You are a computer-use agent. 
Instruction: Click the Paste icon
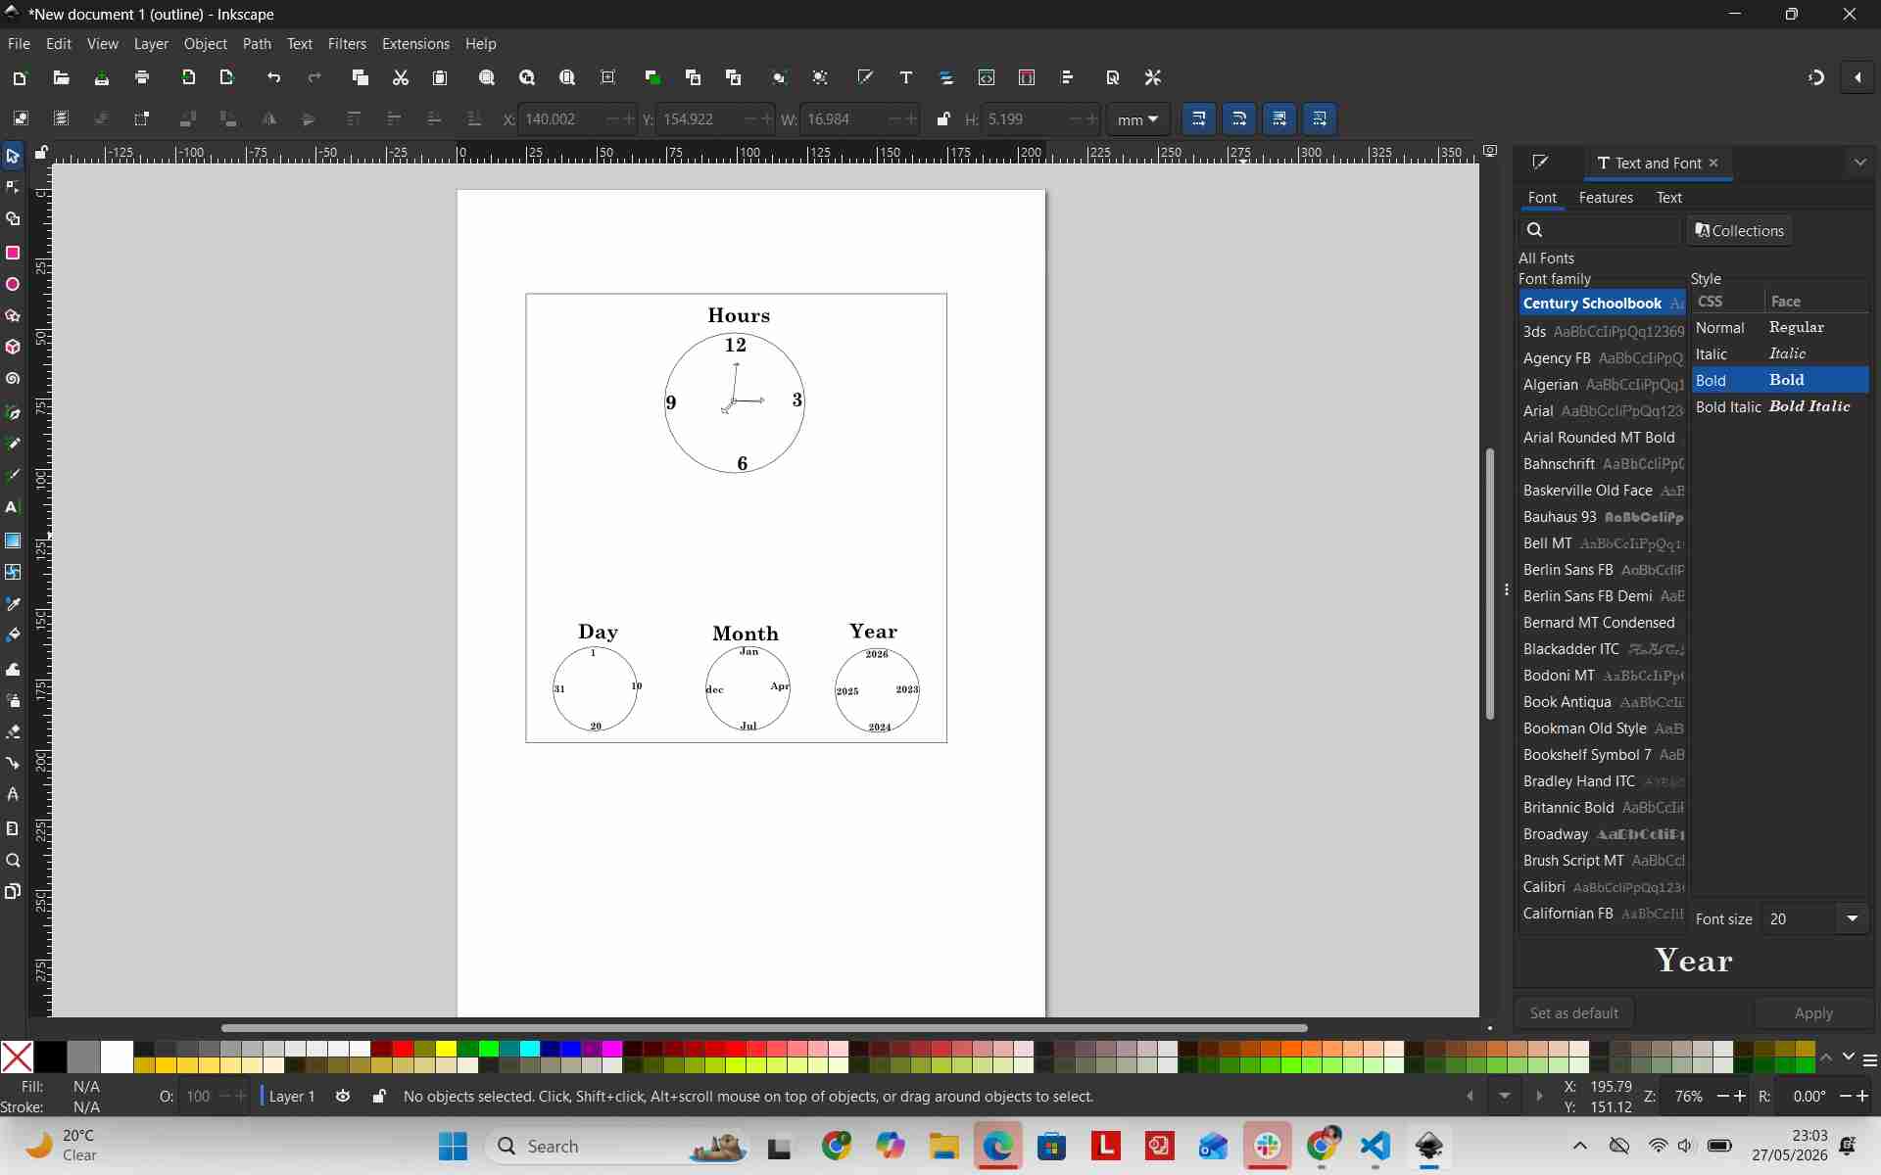point(440,77)
